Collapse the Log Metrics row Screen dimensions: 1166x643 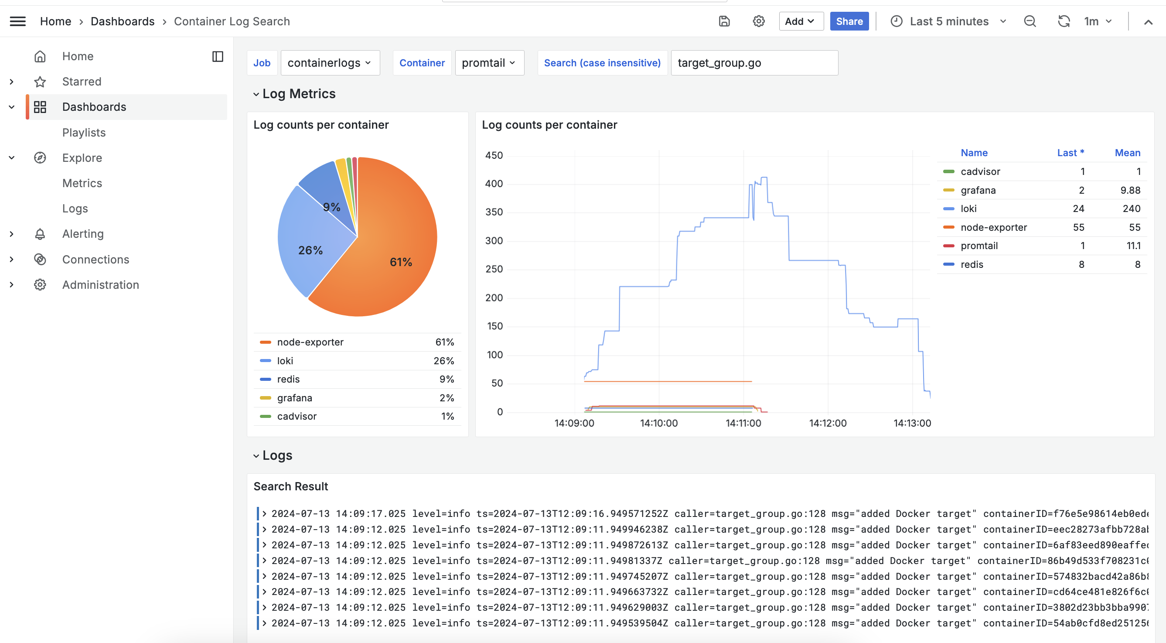[x=256, y=94]
